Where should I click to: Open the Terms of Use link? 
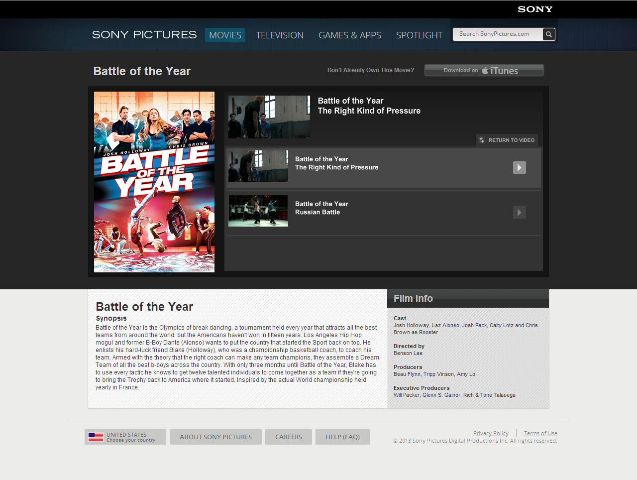pyautogui.click(x=540, y=433)
